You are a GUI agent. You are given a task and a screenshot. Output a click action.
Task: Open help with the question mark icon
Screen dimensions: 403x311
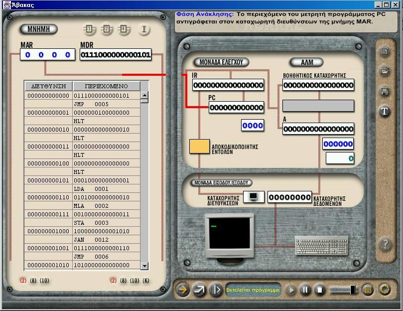pyautogui.click(x=385, y=244)
